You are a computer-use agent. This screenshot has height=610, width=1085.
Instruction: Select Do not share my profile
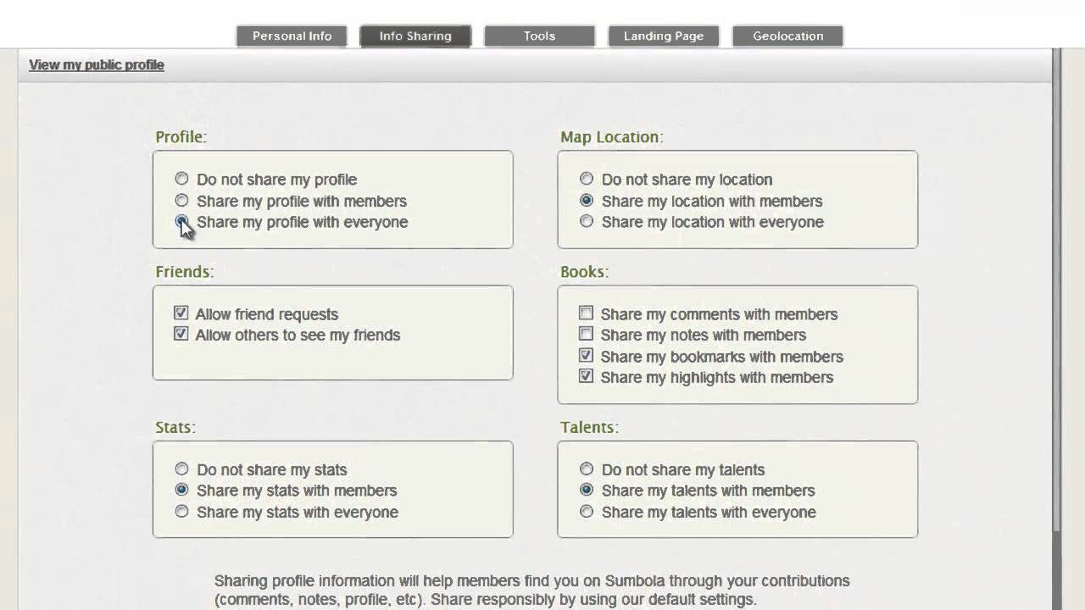click(x=181, y=179)
